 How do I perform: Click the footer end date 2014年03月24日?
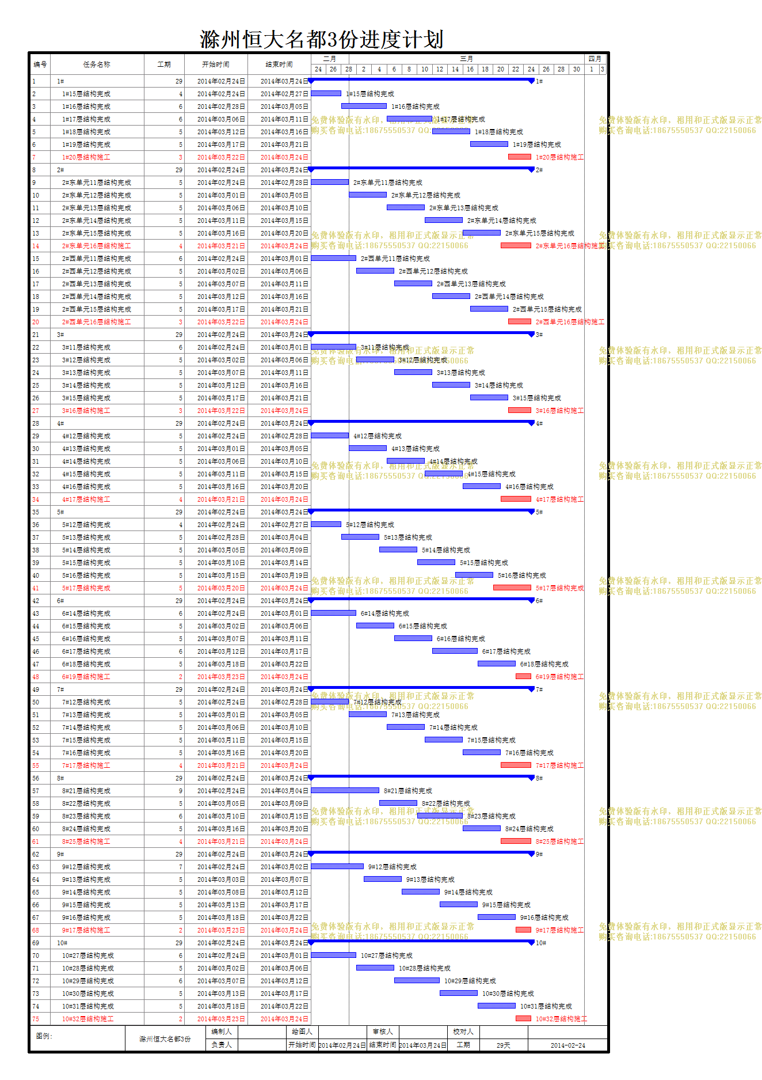point(423,1045)
